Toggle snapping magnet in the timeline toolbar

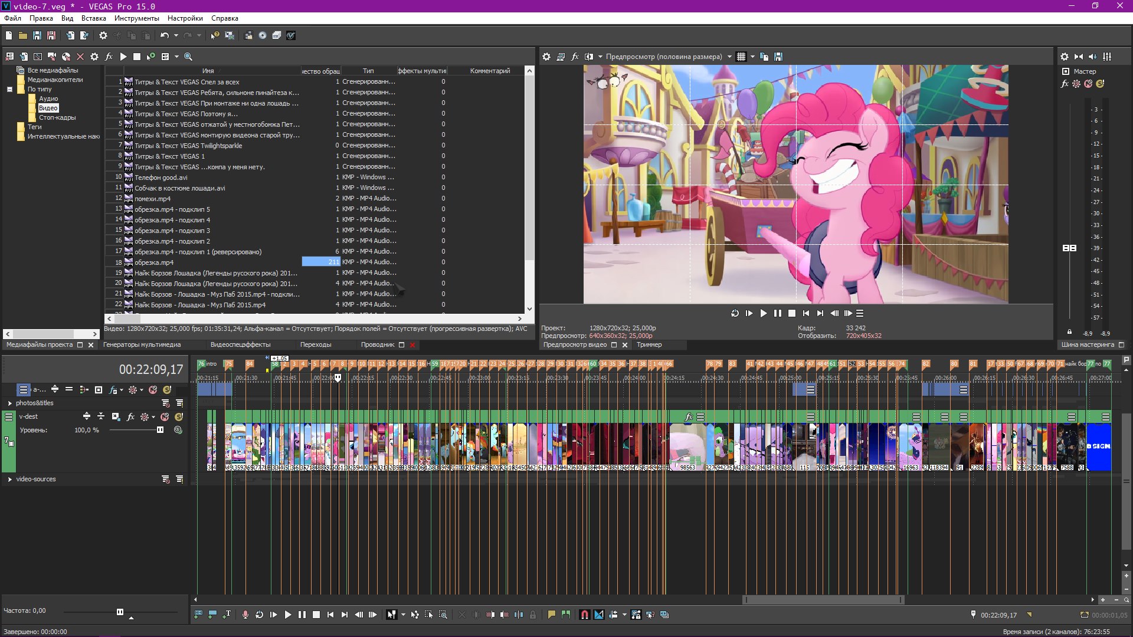pyautogui.click(x=584, y=615)
